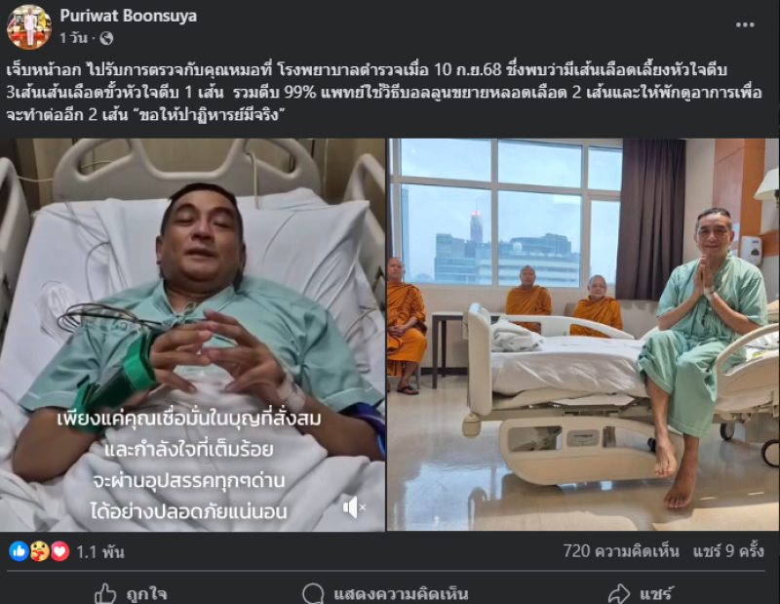Screen dimensions: 780x604
Task: Open the photo with monks in orange robes
Action: (x=583, y=335)
